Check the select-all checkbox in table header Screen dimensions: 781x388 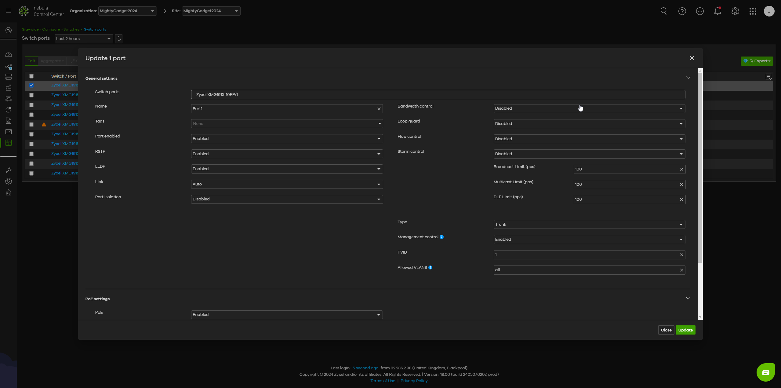tap(31, 76)
